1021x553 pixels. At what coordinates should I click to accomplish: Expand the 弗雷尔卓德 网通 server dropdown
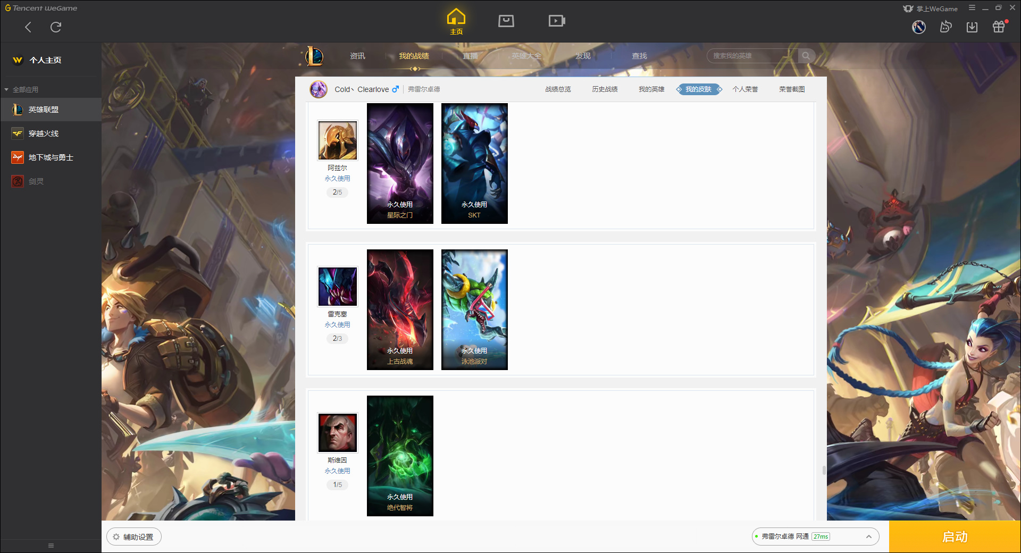tap(815, 537)
